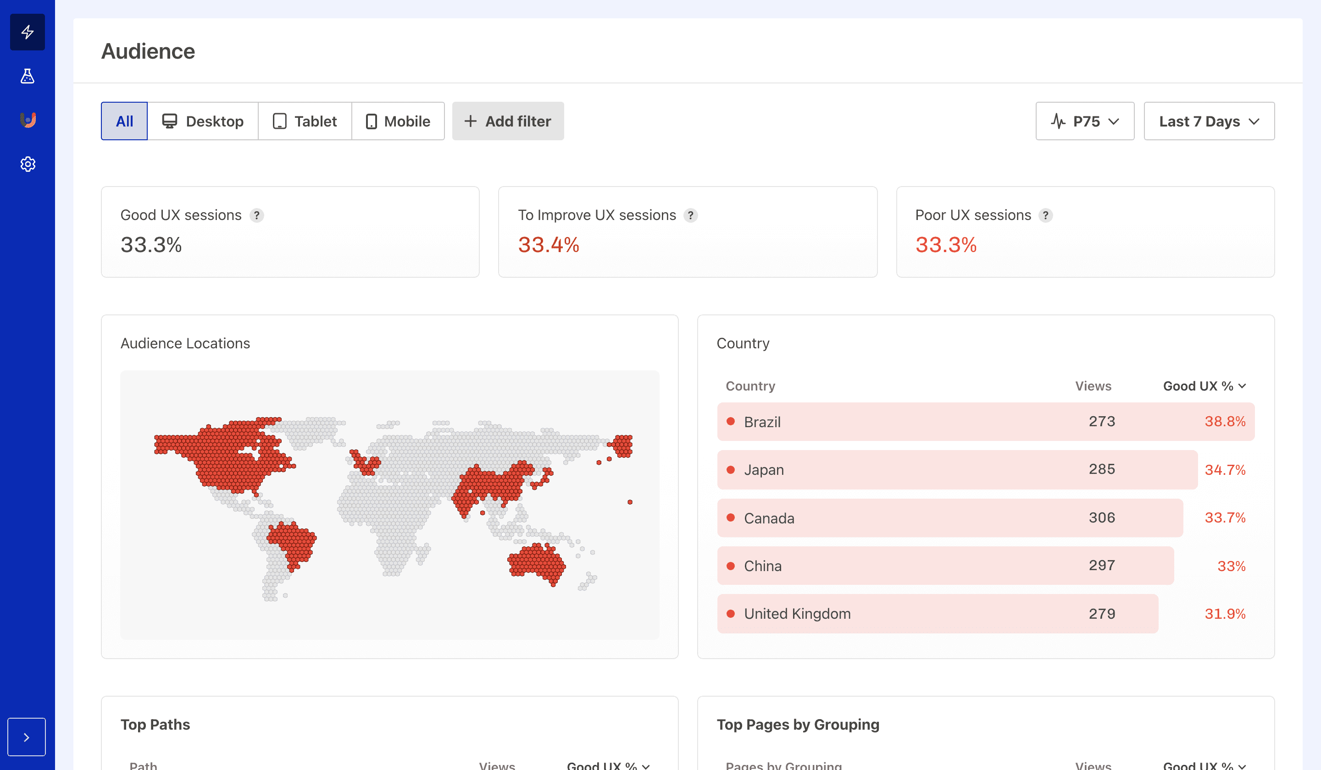Switch to the Mobile device filter
The image size is (1321, 770).
(x=398, y=121)
